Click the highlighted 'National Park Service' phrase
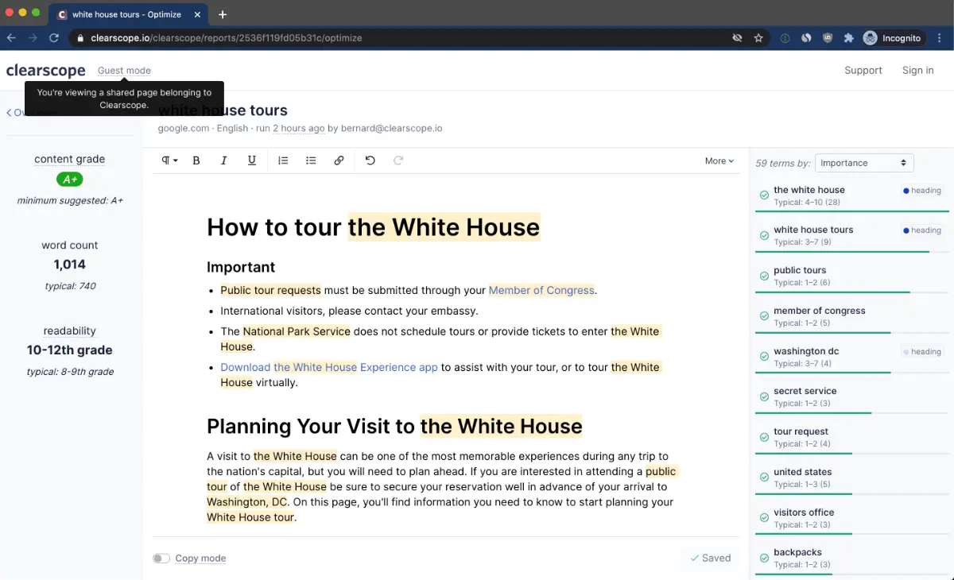The image size is (954, 580). [x=297, y=331]
